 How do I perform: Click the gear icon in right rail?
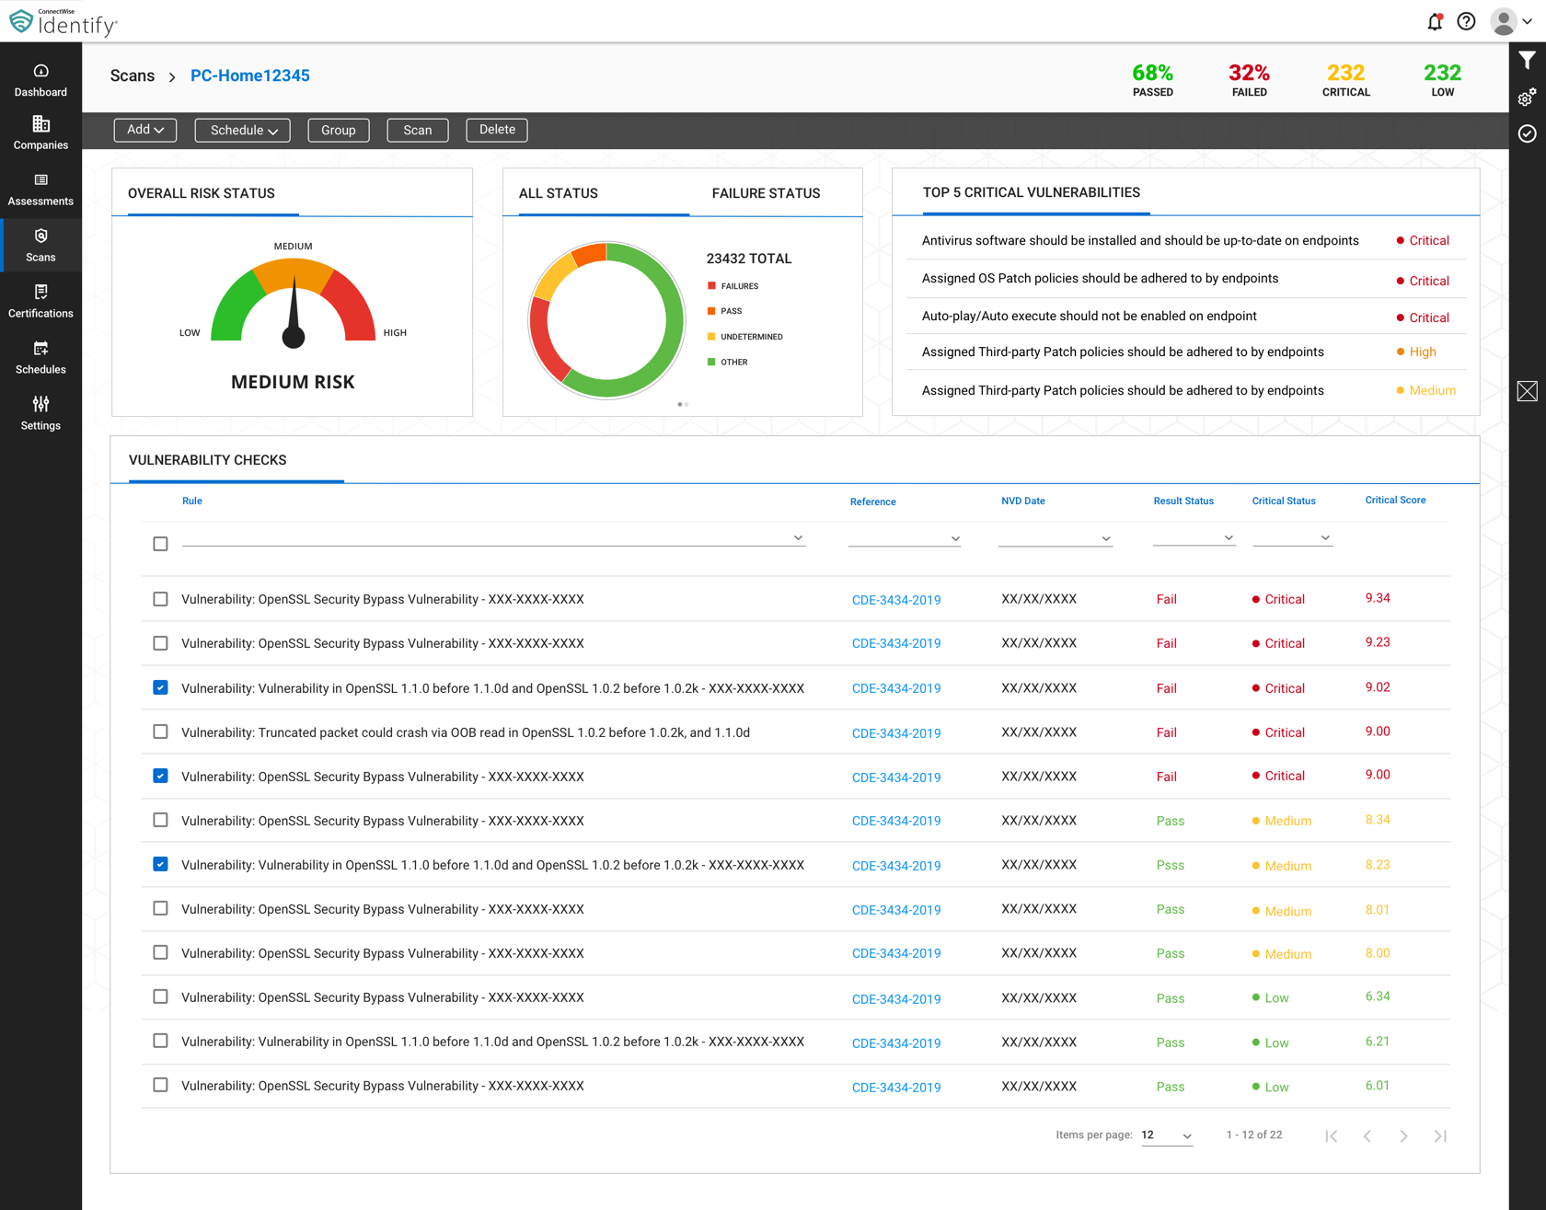click(x=1528, y=97)
